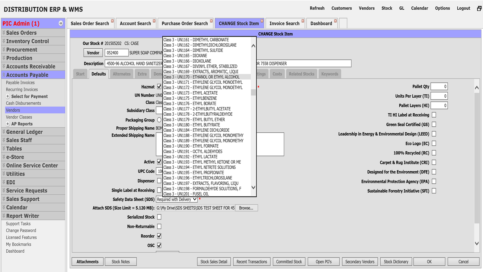Expand the Utilities sidebar section
Image resolution: width=483 pixels, height=272 pixels.
[33, 174]
